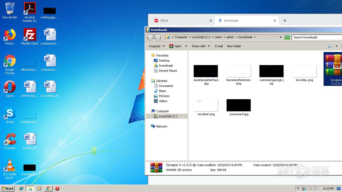Change view using the views icon
Image resolution: width=342 pixels, height=192 pixels.
(330, 46)
